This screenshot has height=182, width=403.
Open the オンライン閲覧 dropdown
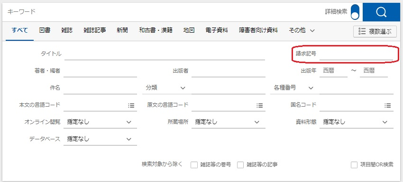pos(100,122)
